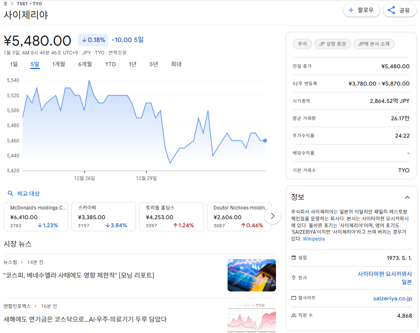This screenshot has width=420, height=333.
Task: Collapse the 정보 section chevron
Action: pyautogui.click(x=407, y=197)
